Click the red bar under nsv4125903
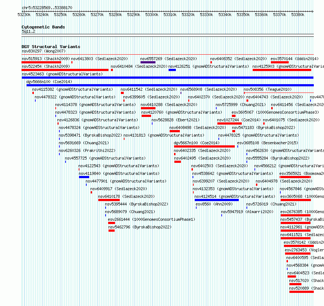Image resolution: width=324 pixels, height=306 pixels. [282, 70]
